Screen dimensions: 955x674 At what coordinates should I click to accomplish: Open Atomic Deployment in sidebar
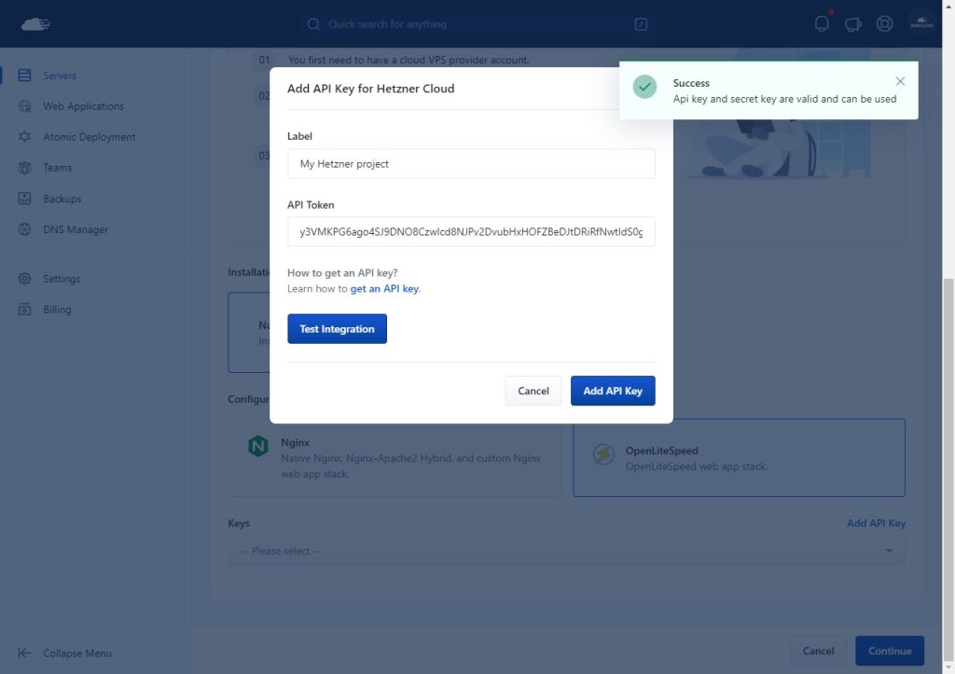89,137
